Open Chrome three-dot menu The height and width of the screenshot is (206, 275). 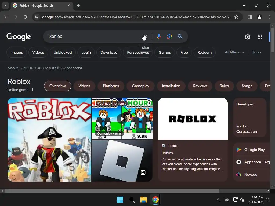pos(269,17)
